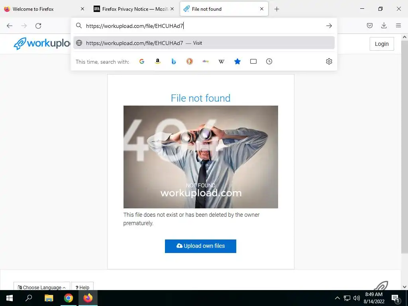Click the page vertical scrollbar
Viewport: 408px width, 306px height.
(x=404, y=147)
